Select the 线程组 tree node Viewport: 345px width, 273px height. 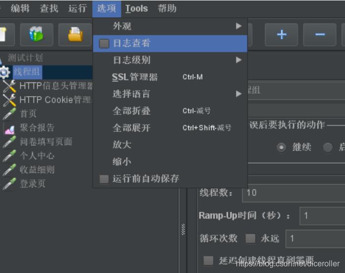[27, 72]
